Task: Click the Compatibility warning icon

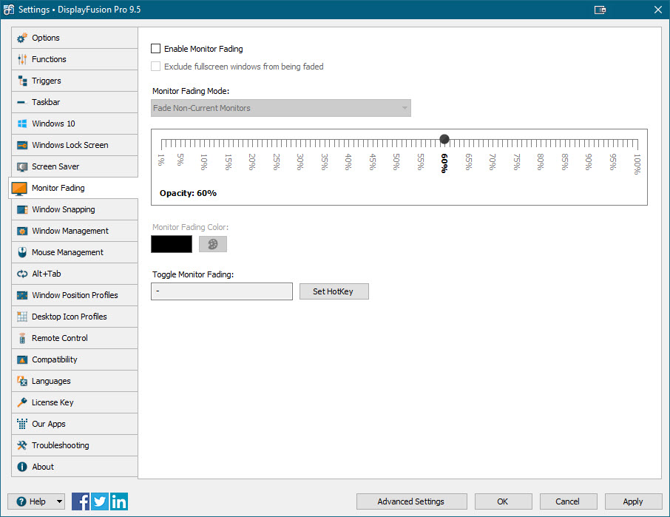Action: [22, 359]
